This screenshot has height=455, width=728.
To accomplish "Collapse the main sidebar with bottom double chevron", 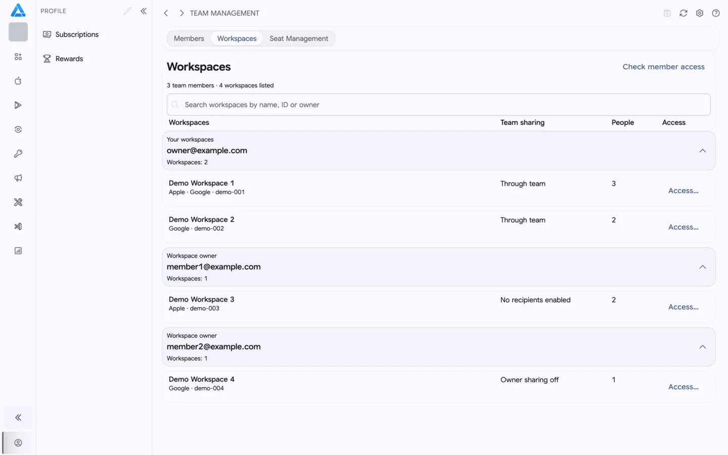I will (x=18, y=418).
